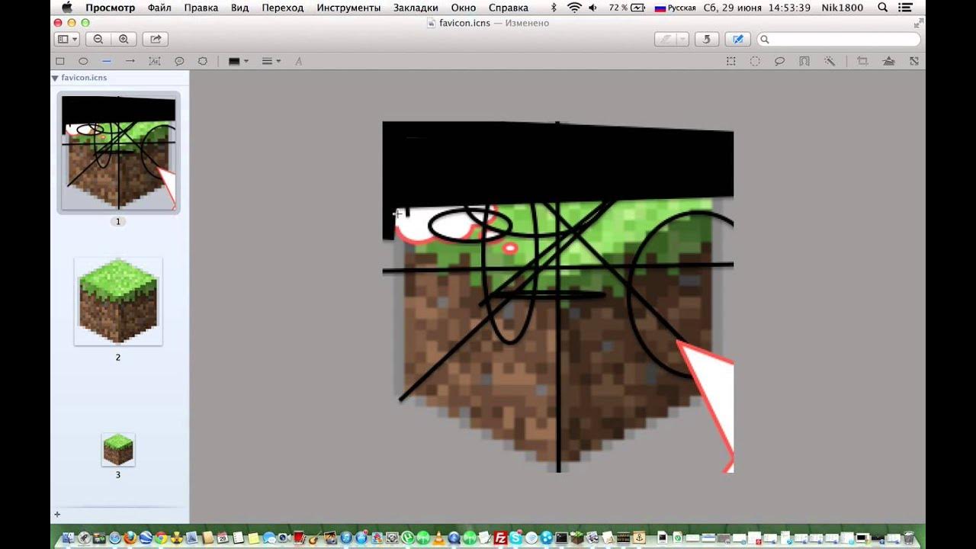The width and height of the screenshot is (976, 549).
Task: Zoom in on the image
Action: (x=123, y=39)
